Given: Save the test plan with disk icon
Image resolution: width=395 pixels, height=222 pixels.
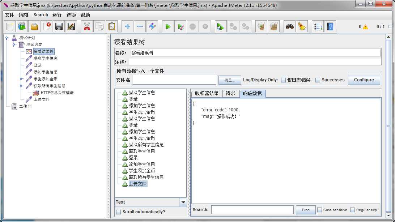Looking at the screenshot, I should tap(59, 26).
